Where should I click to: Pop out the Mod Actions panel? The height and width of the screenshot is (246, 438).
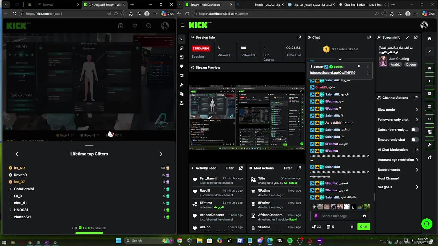[x=299, y=168]
